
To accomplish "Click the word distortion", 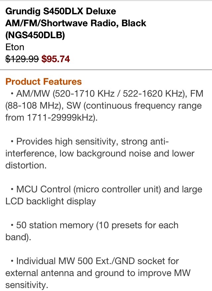I will (x=26, y=165).
